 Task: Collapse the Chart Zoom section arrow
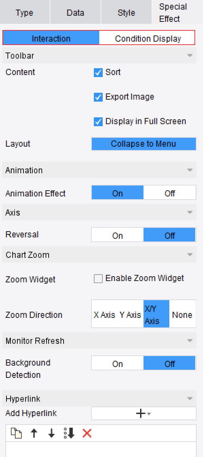tap(190, 255)
